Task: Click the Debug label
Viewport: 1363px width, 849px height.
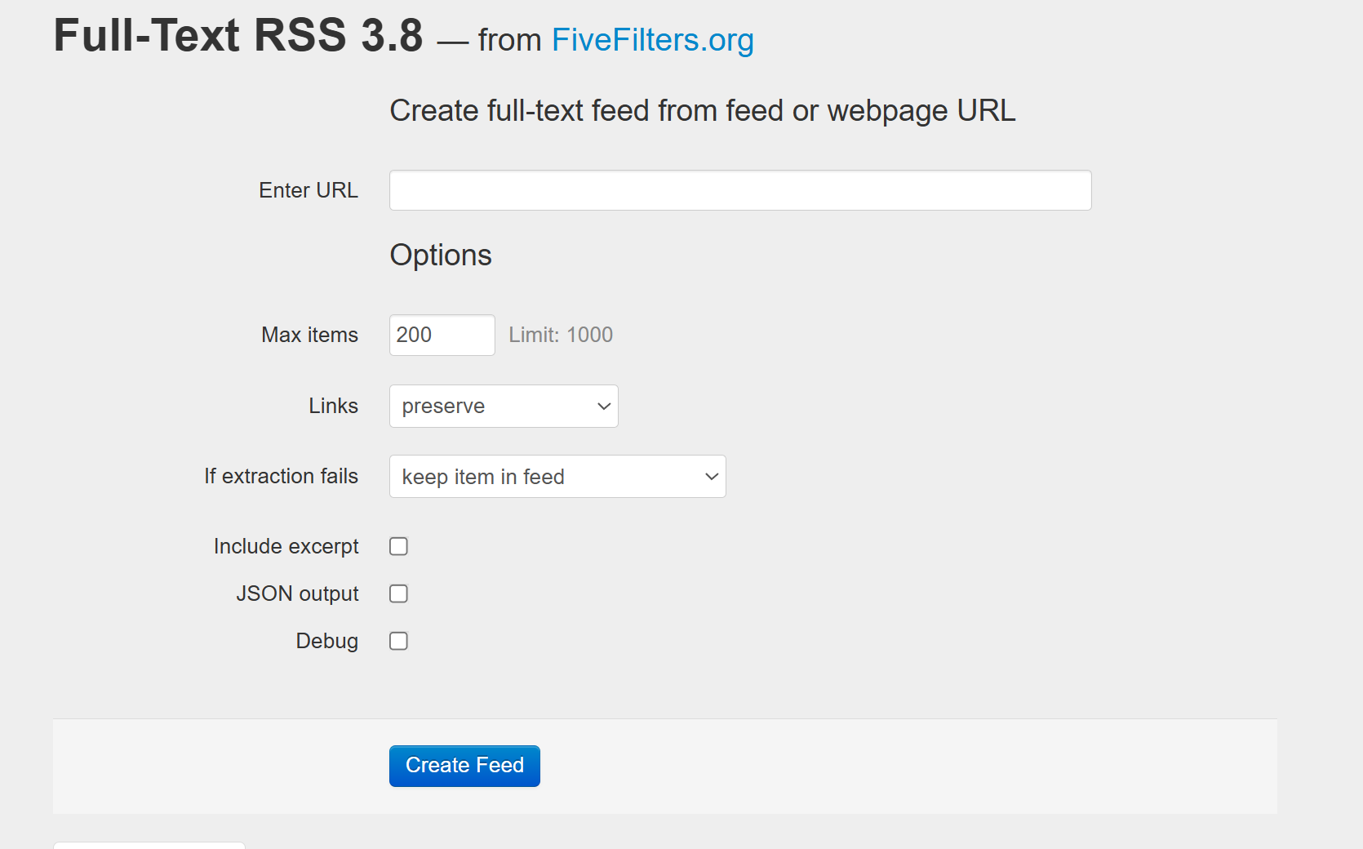Action: pyautogui.click(x=326, y=641)
